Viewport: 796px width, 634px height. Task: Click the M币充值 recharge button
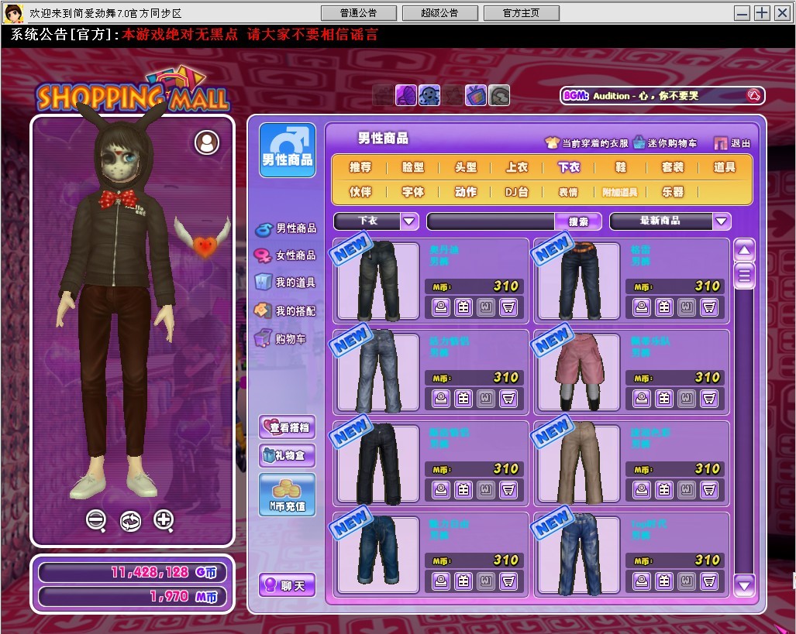click(x=287, y=495)
